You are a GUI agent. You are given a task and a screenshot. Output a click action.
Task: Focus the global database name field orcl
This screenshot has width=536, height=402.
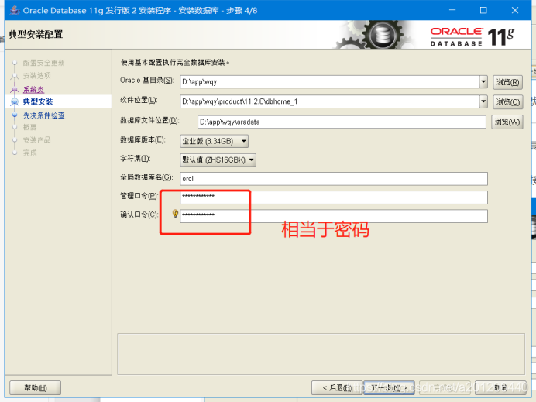(x=334, y=179)
